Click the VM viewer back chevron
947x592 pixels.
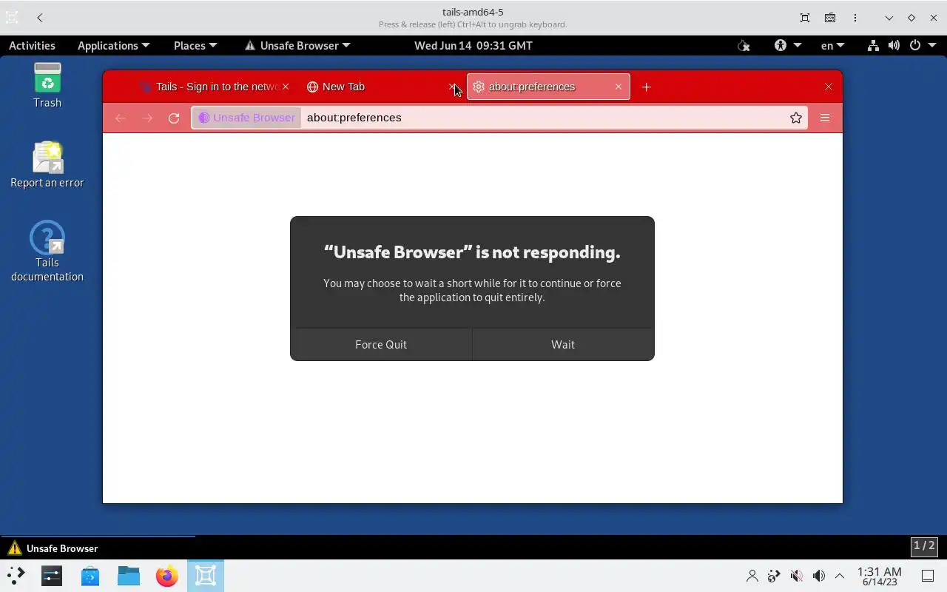[x=40, y=18]
